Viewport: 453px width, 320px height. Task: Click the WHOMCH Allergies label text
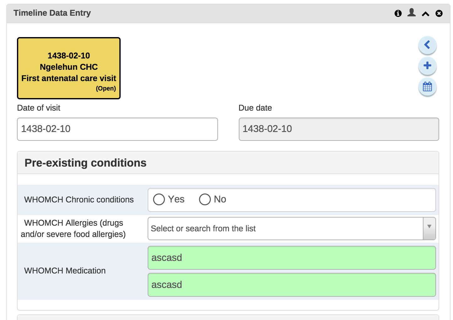tap(73, 229)
